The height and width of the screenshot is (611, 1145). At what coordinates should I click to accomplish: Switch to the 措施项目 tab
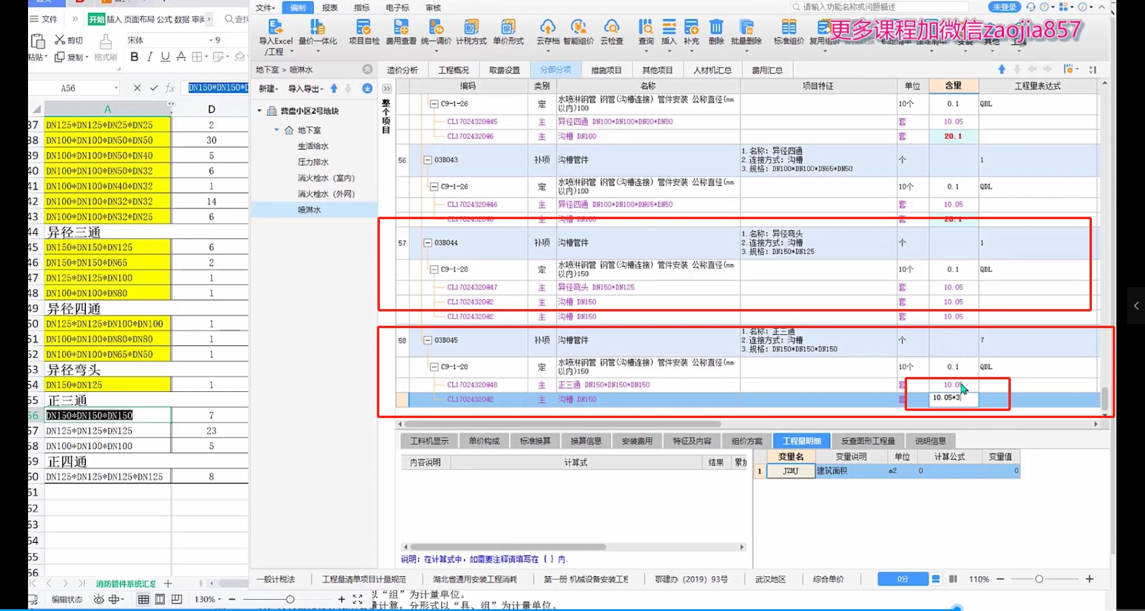(x=606, y=70)
